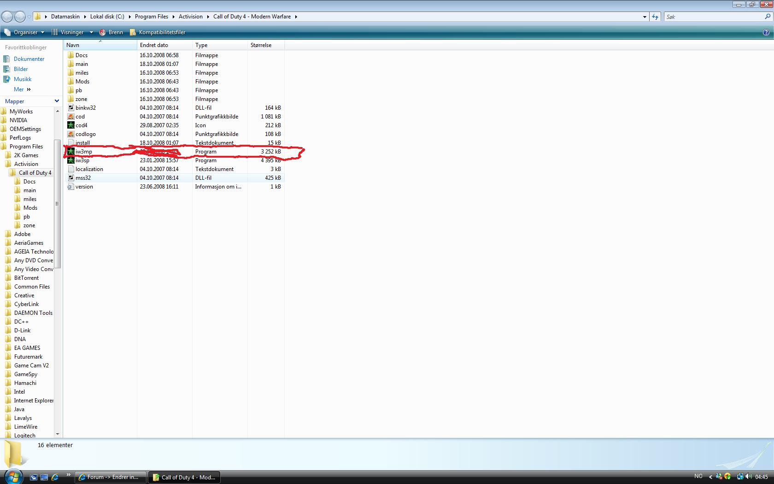Click the iw3sp program icon

(71, 160)
